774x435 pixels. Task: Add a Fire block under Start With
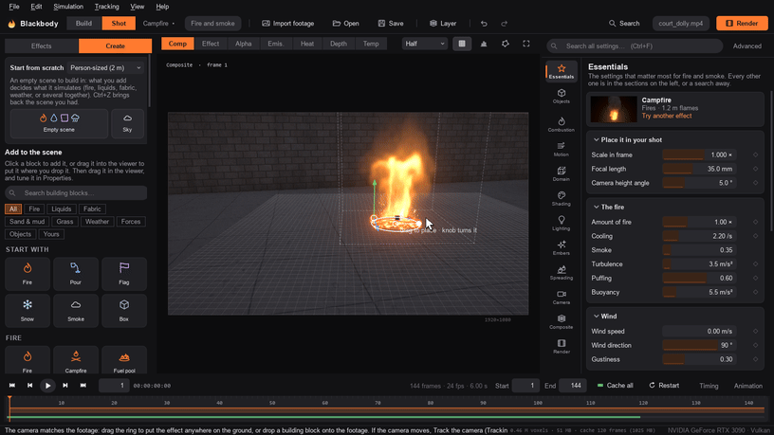coord(28,274)
